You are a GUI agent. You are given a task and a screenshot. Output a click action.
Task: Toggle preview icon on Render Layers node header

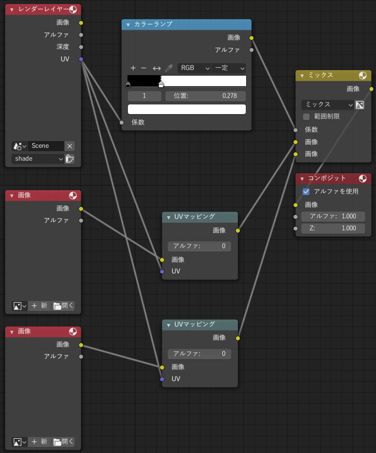tap(73, 10)
